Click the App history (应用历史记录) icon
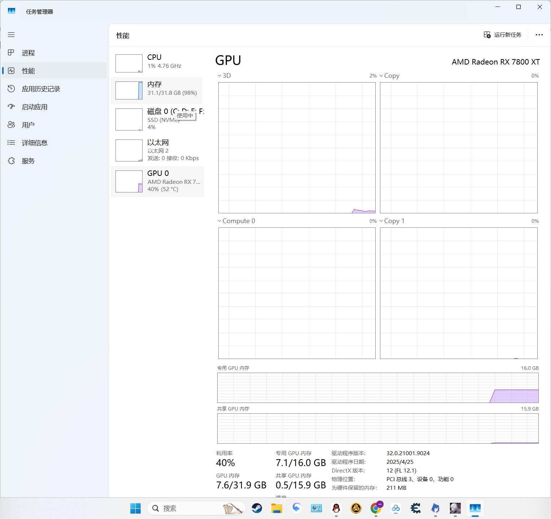 (x=11, y=89)
